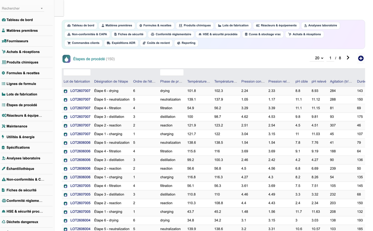Screen dimensions: 373x231
Task: Click the Fiches de sécurité sidebar document icon
Action: 3,190
